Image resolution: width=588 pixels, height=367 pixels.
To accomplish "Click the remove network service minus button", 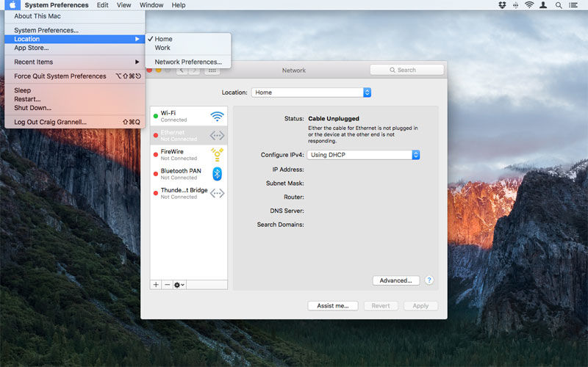I will (168, 285).
